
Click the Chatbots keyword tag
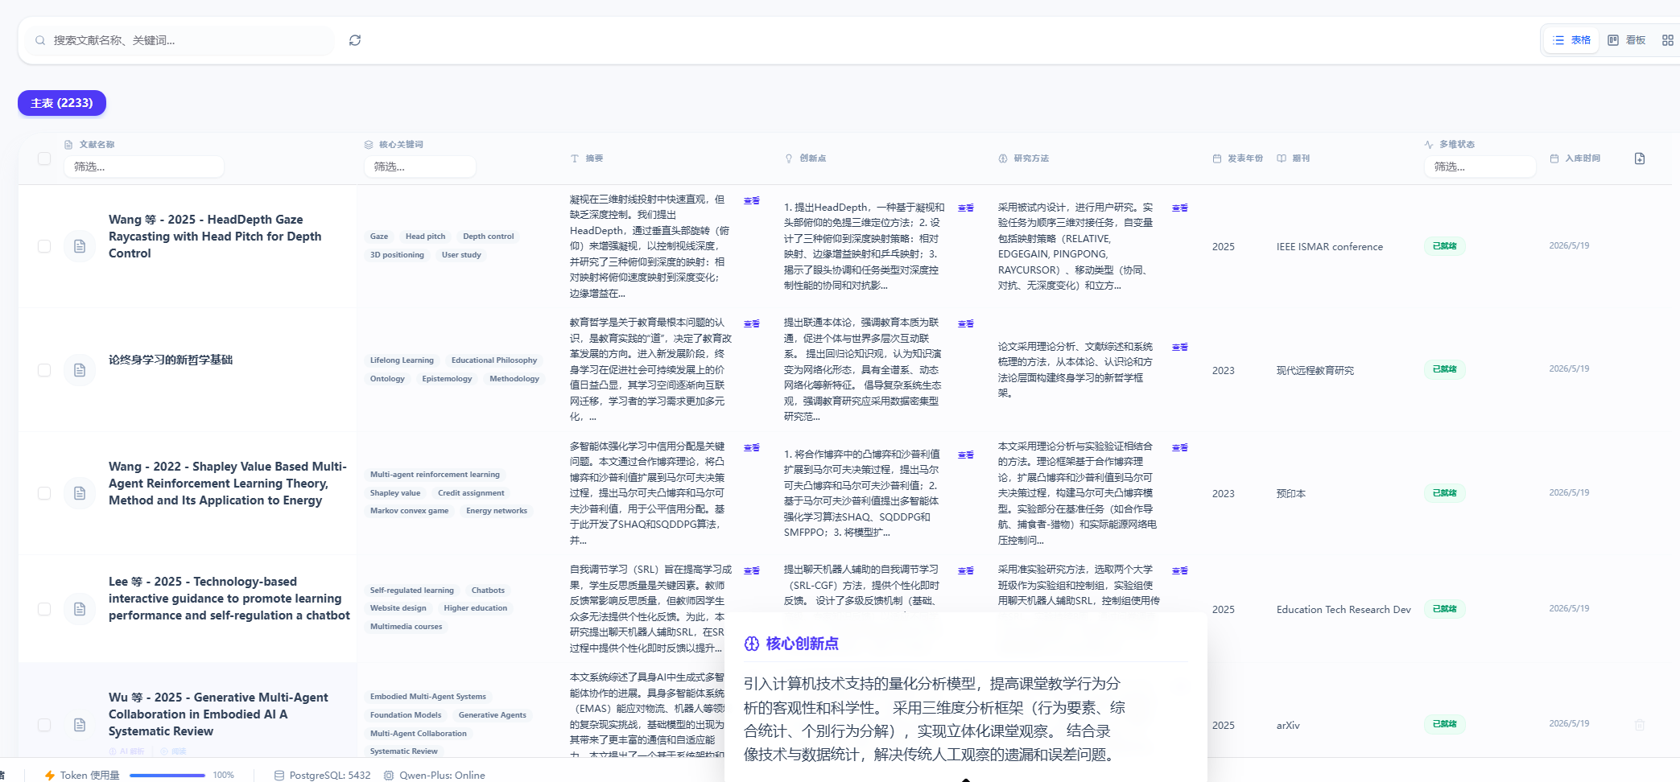pyautogui.click(x=488, y=591)
